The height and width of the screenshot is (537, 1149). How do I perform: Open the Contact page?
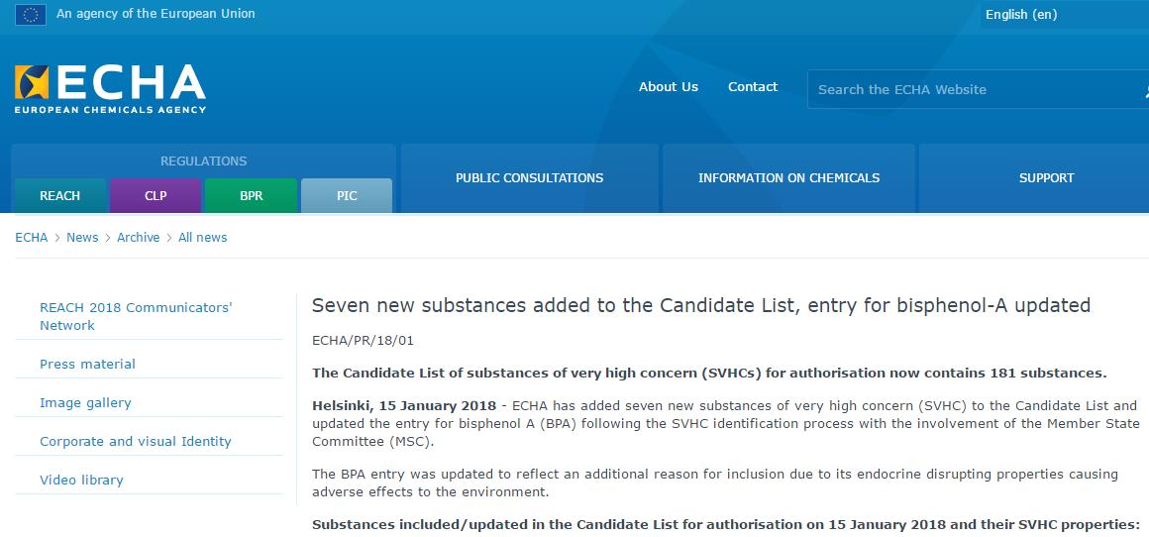pyautogui.click(x=752, y=87)
